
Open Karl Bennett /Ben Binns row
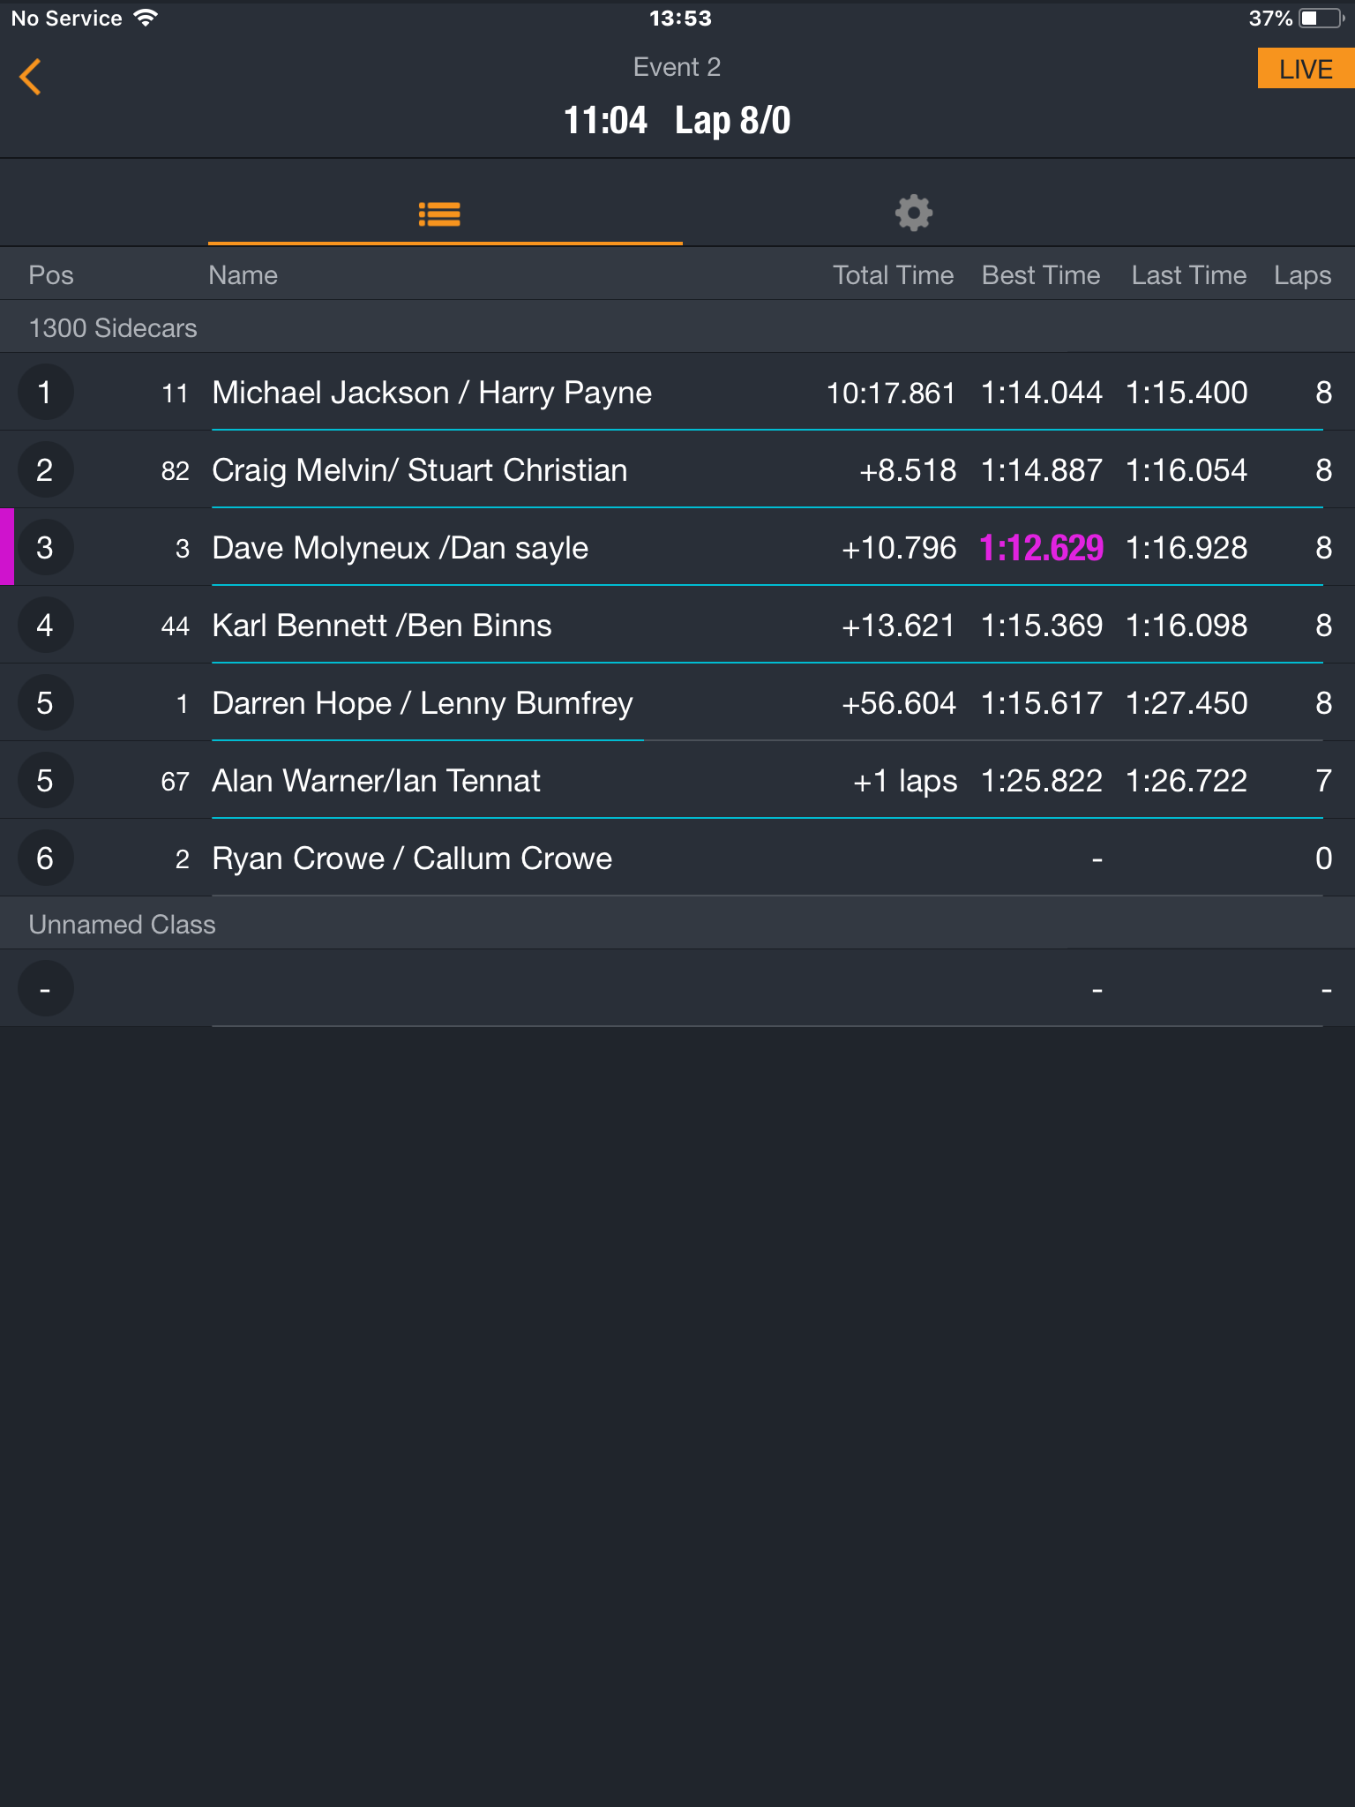click(677, 625)
